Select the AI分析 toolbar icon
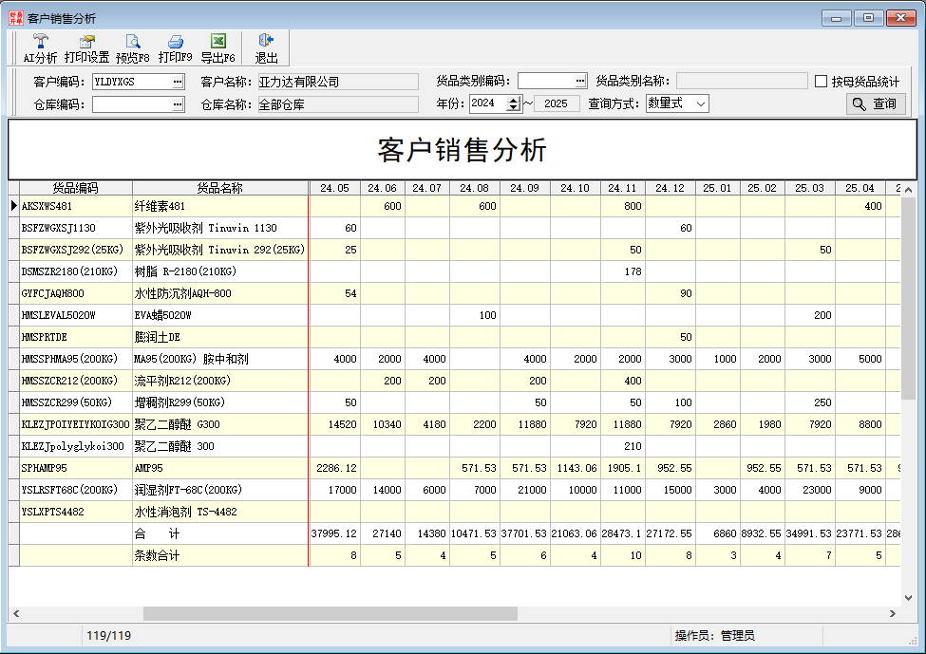926x654 pixels. [39, 43]
